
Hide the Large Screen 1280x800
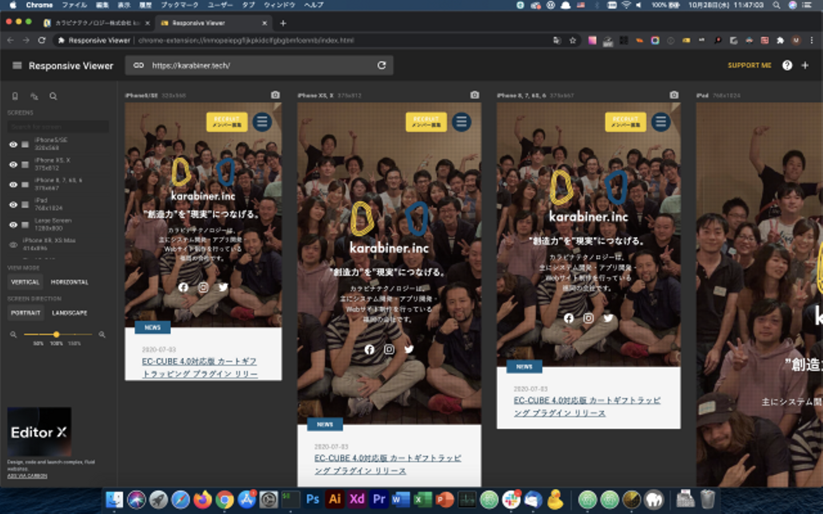(x=13, y=224)
